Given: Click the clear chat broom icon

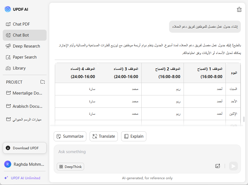Looking at the screenshot, I should coord(239,10).
